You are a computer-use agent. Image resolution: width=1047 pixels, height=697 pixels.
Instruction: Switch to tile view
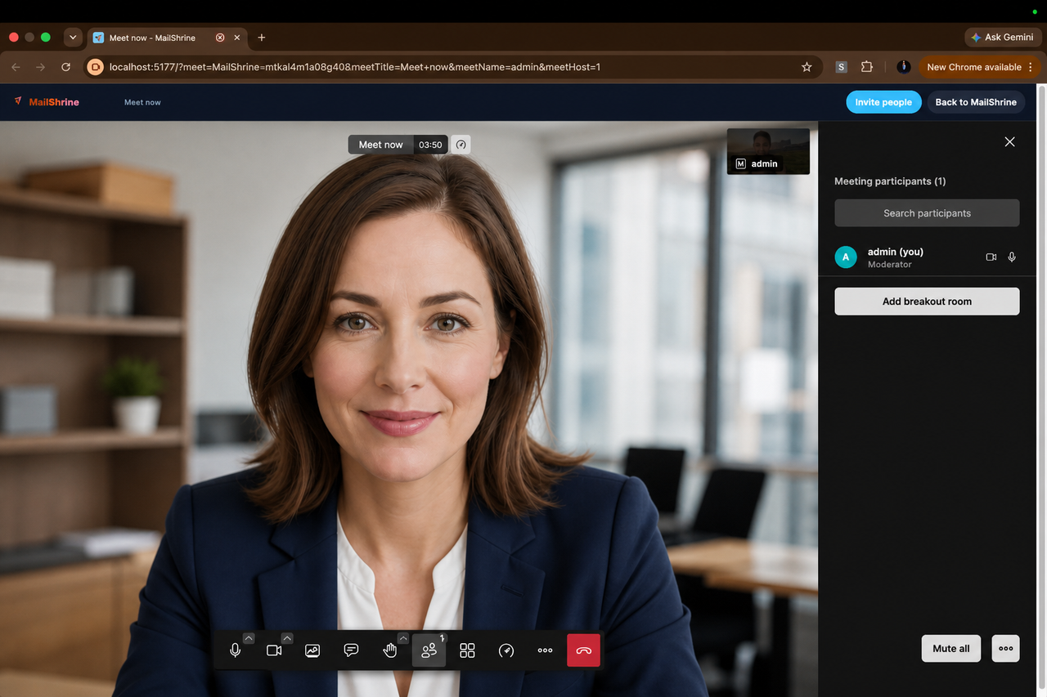pos(467,650)
